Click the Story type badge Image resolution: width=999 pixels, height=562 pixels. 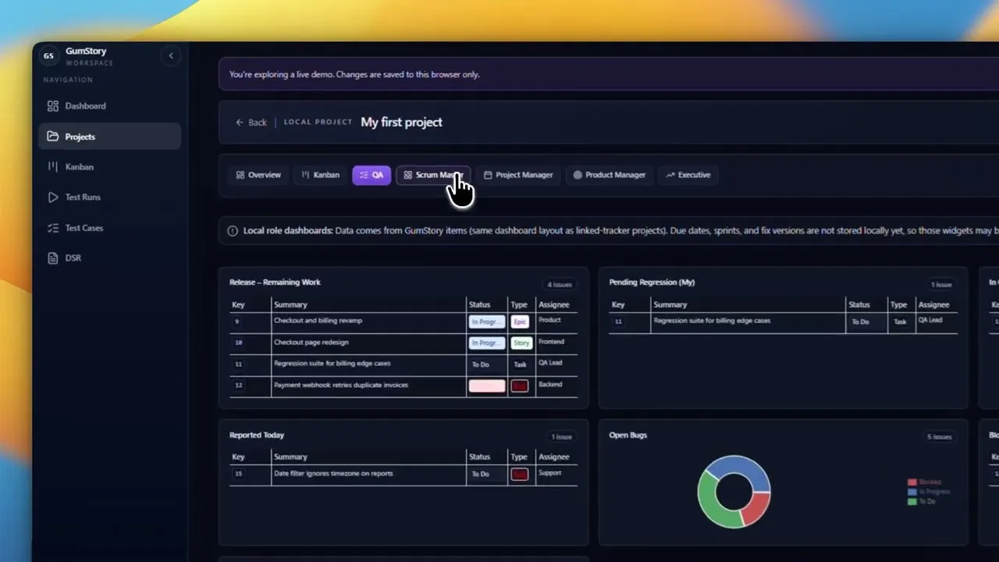tap(521, 343)
